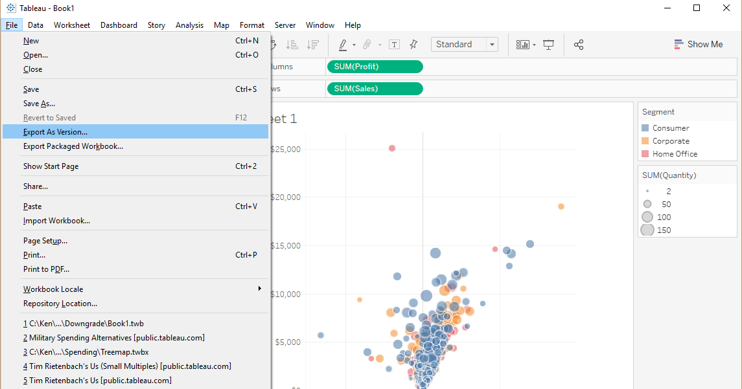
Task: Open the Analysis menu
Action: point(189,25)
